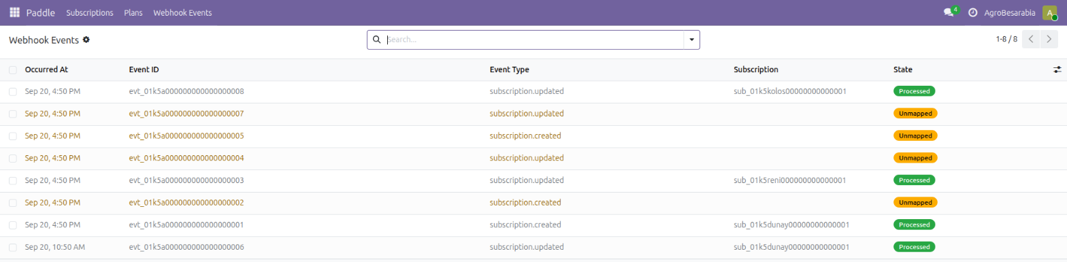Go to the next page arrow

(1049, 39)
